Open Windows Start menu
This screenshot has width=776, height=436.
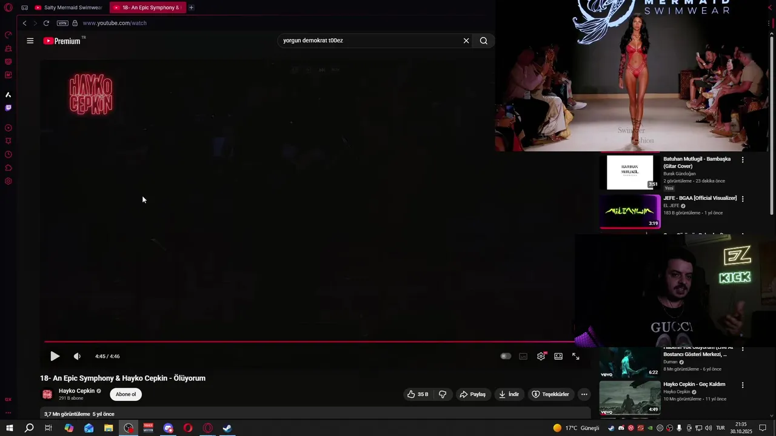(10, 428)
